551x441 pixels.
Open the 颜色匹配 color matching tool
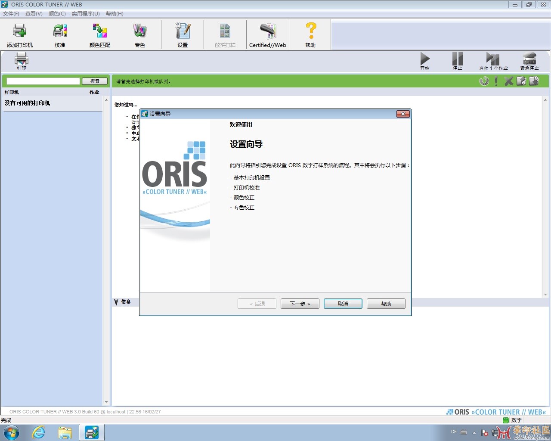(100, 35)
